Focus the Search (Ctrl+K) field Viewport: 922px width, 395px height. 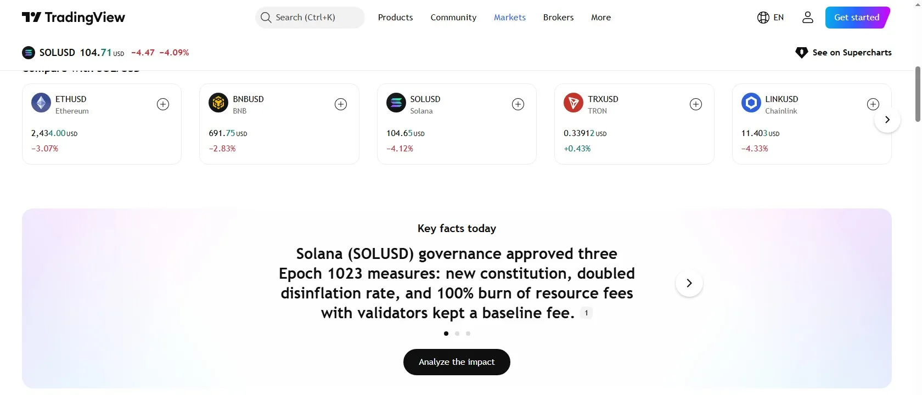click(310, 18)
